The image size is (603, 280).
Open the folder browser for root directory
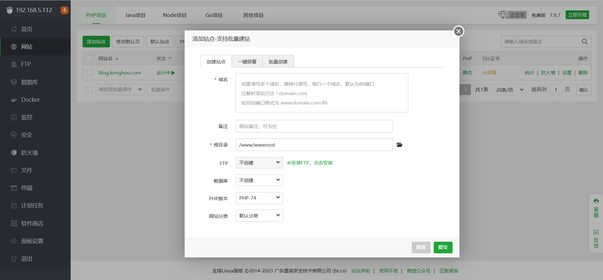point(399,145)
